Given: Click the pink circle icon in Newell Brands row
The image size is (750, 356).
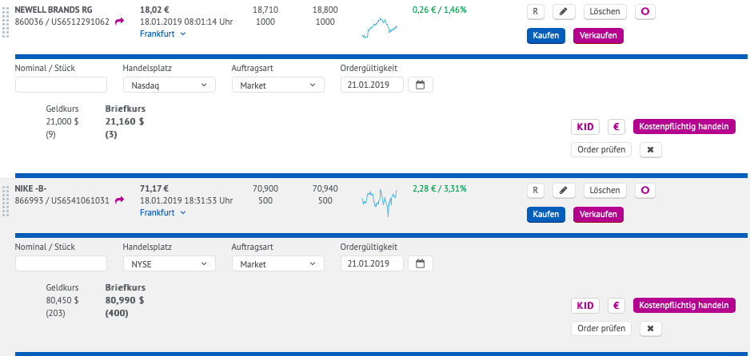Looking at the screenshot, I should tap(644, 12).
